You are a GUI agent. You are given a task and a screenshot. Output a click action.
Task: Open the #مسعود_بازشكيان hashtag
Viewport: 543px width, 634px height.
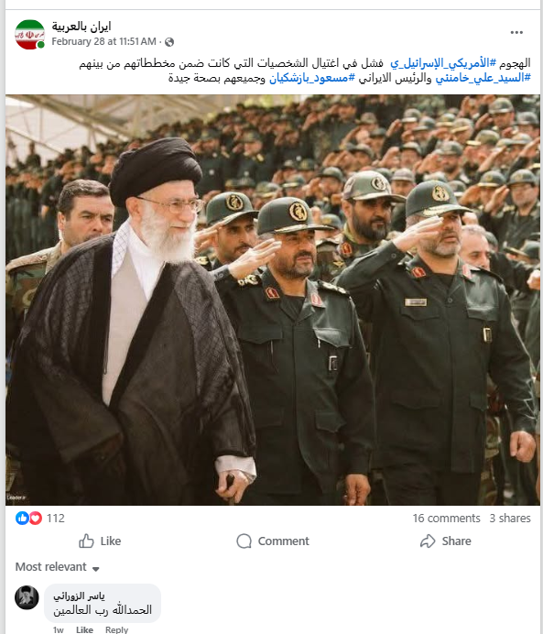312,78
